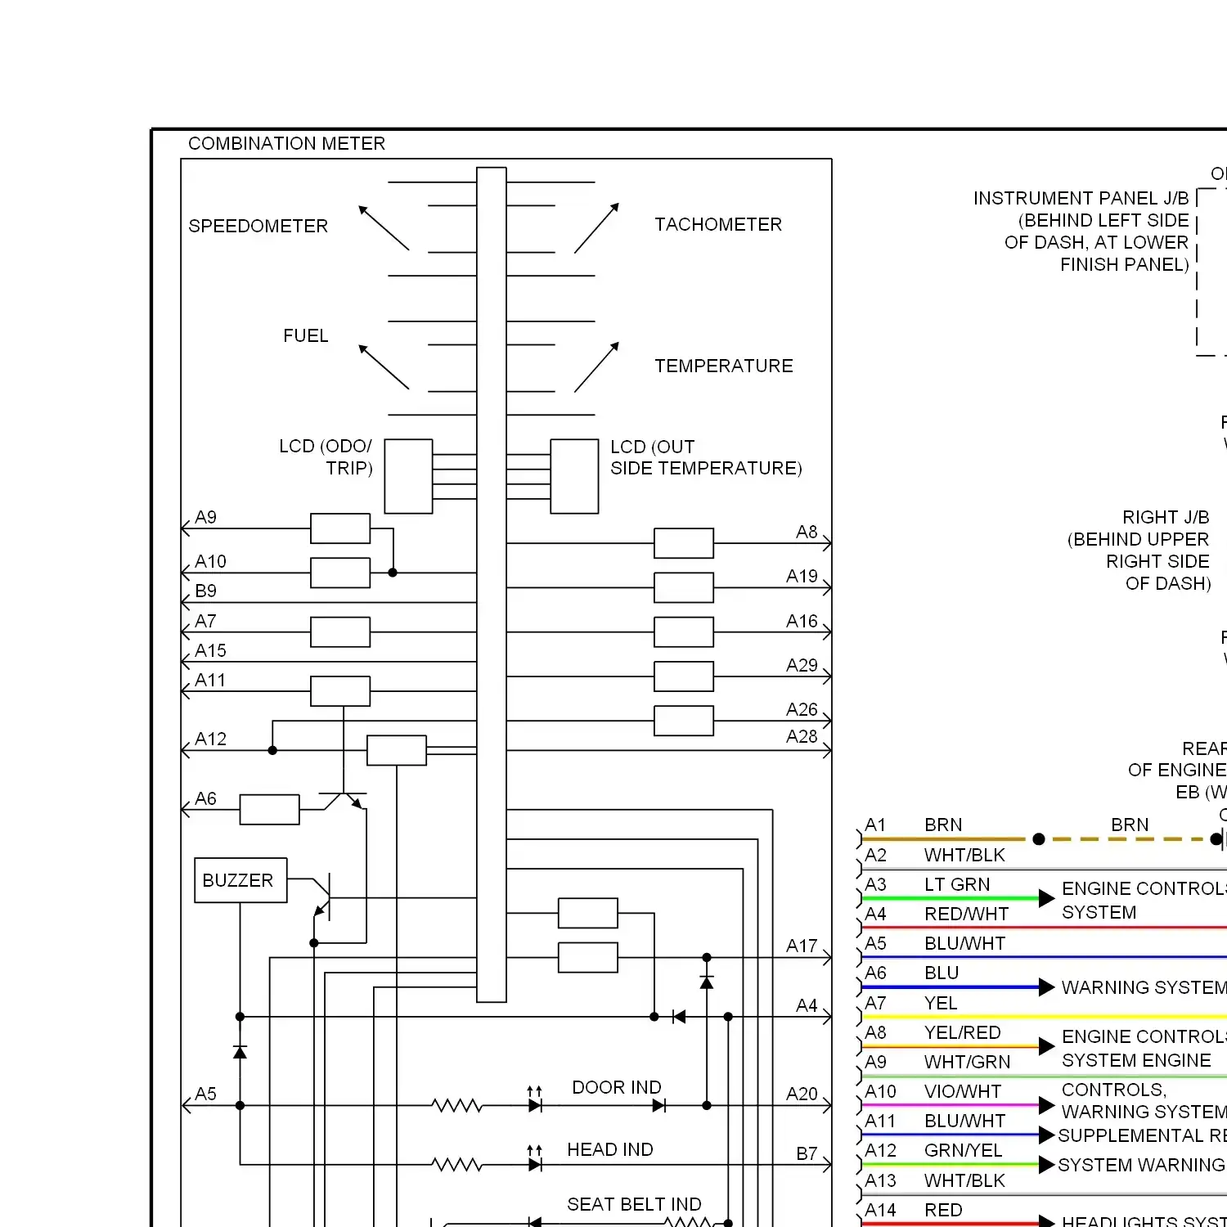The height and width of the screenshot is (1227, 1227).
Task: Click the A5 BLU/WHT wire color
Action: (964, 944)
